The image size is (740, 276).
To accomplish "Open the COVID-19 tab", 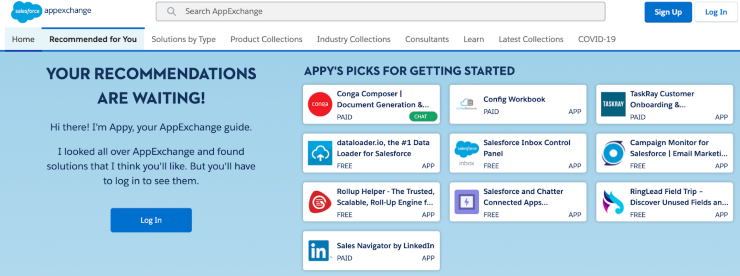I will 597,39.
